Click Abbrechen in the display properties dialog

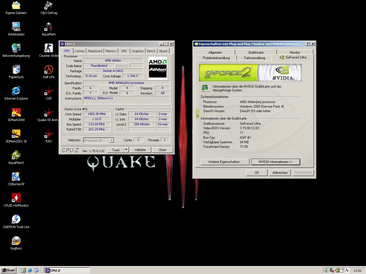coord(280,173)
